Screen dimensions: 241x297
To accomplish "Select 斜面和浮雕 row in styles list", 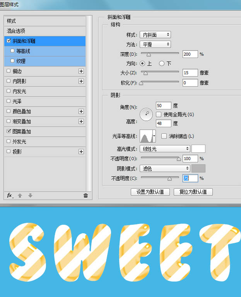I will 45,41.
